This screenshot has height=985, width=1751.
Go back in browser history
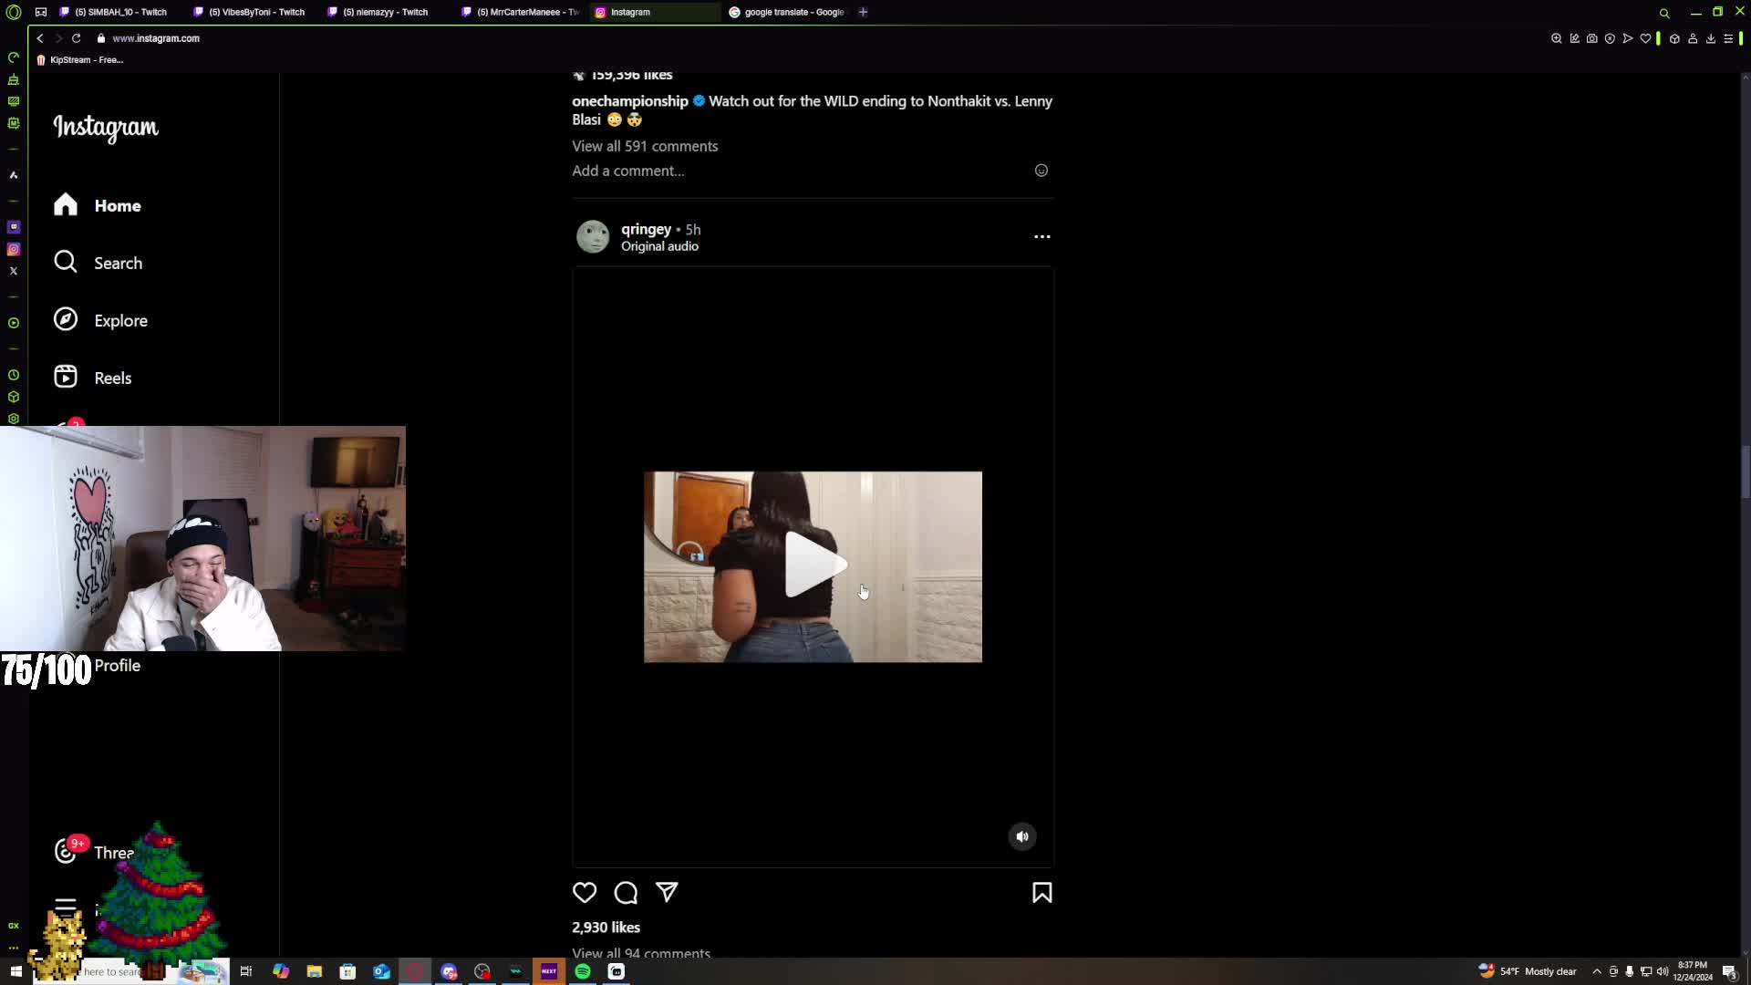tap(40, 38)
